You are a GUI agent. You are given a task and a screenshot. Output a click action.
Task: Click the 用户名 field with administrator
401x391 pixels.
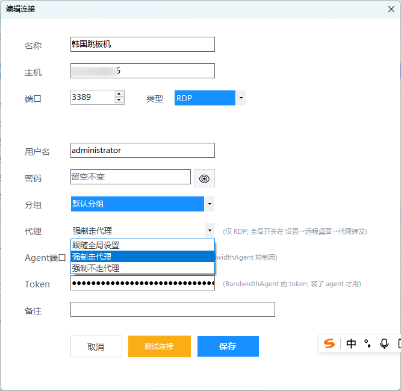(143, 150)
